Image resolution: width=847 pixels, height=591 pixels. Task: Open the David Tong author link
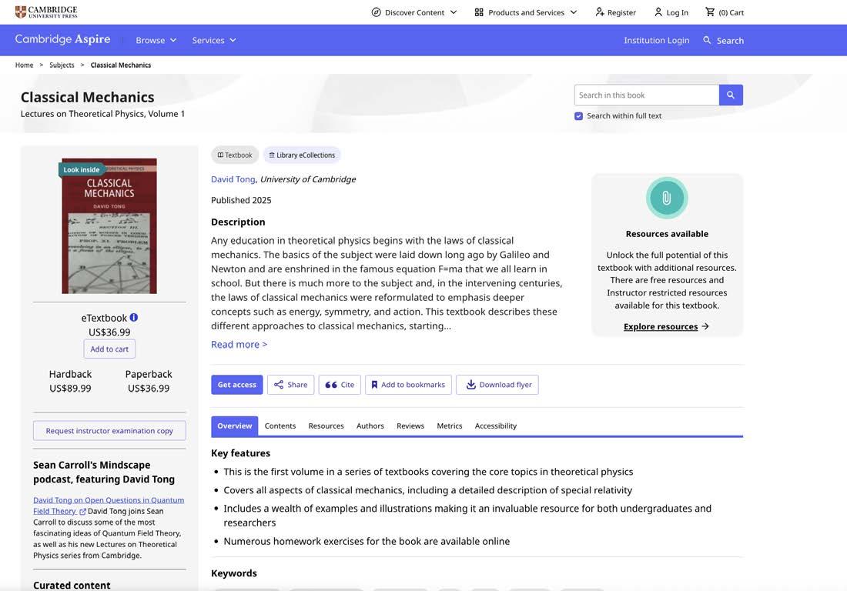233,179
